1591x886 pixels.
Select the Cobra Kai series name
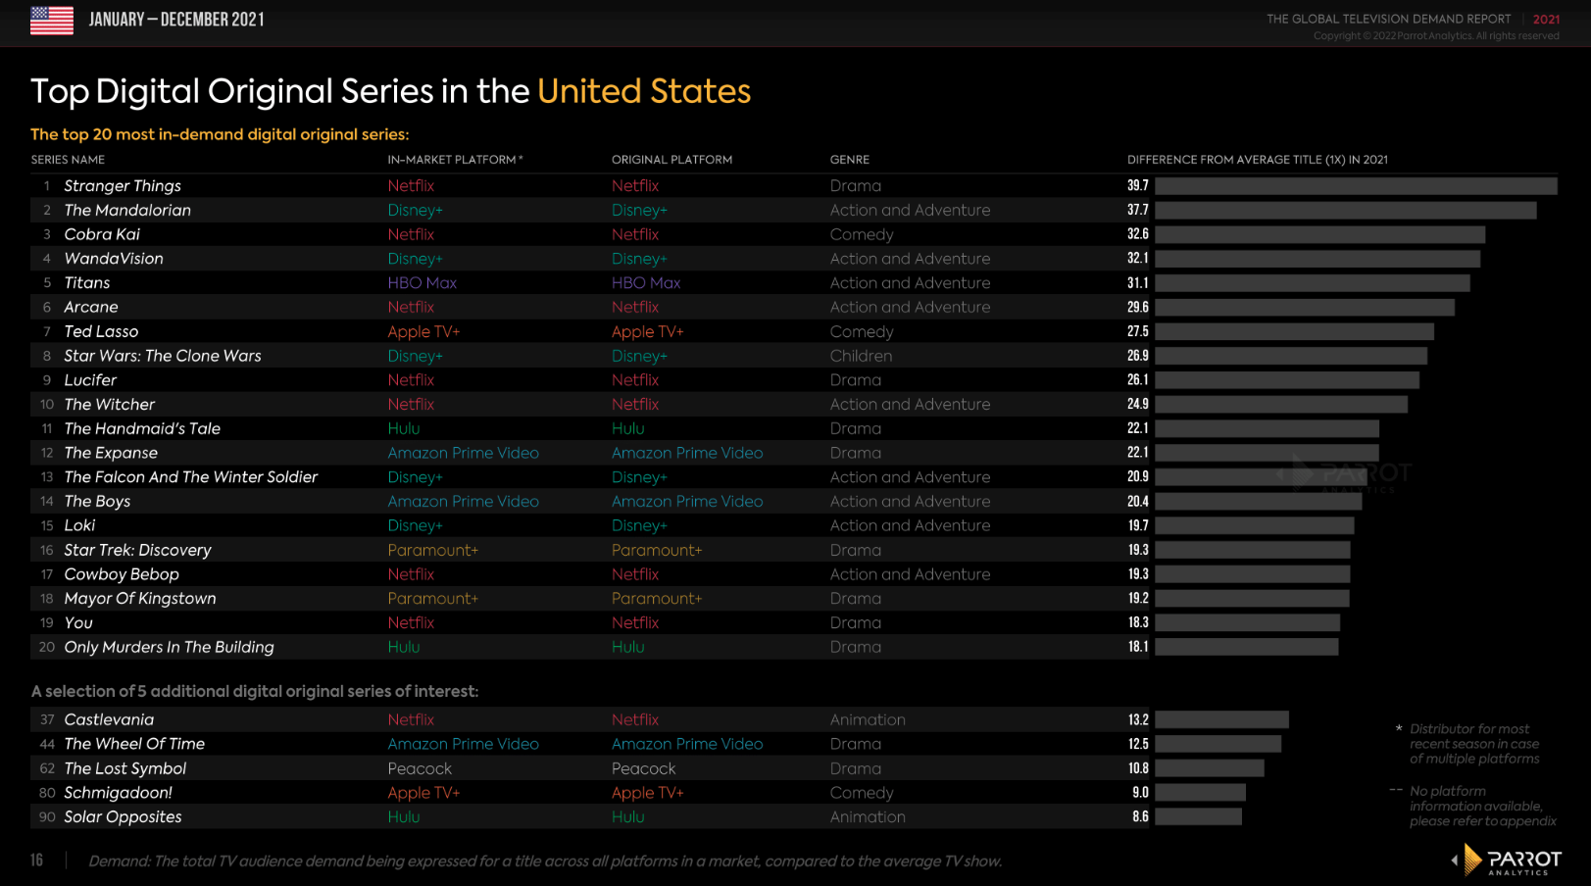[102, 234]
